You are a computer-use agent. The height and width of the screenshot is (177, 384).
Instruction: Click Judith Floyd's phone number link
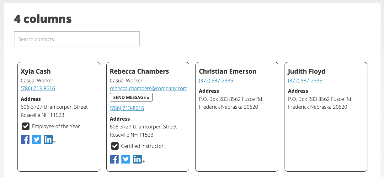(305, 81)
